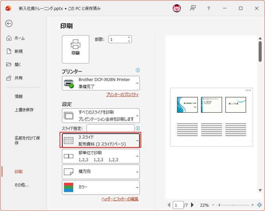Click the large Print button

(75, 49)
